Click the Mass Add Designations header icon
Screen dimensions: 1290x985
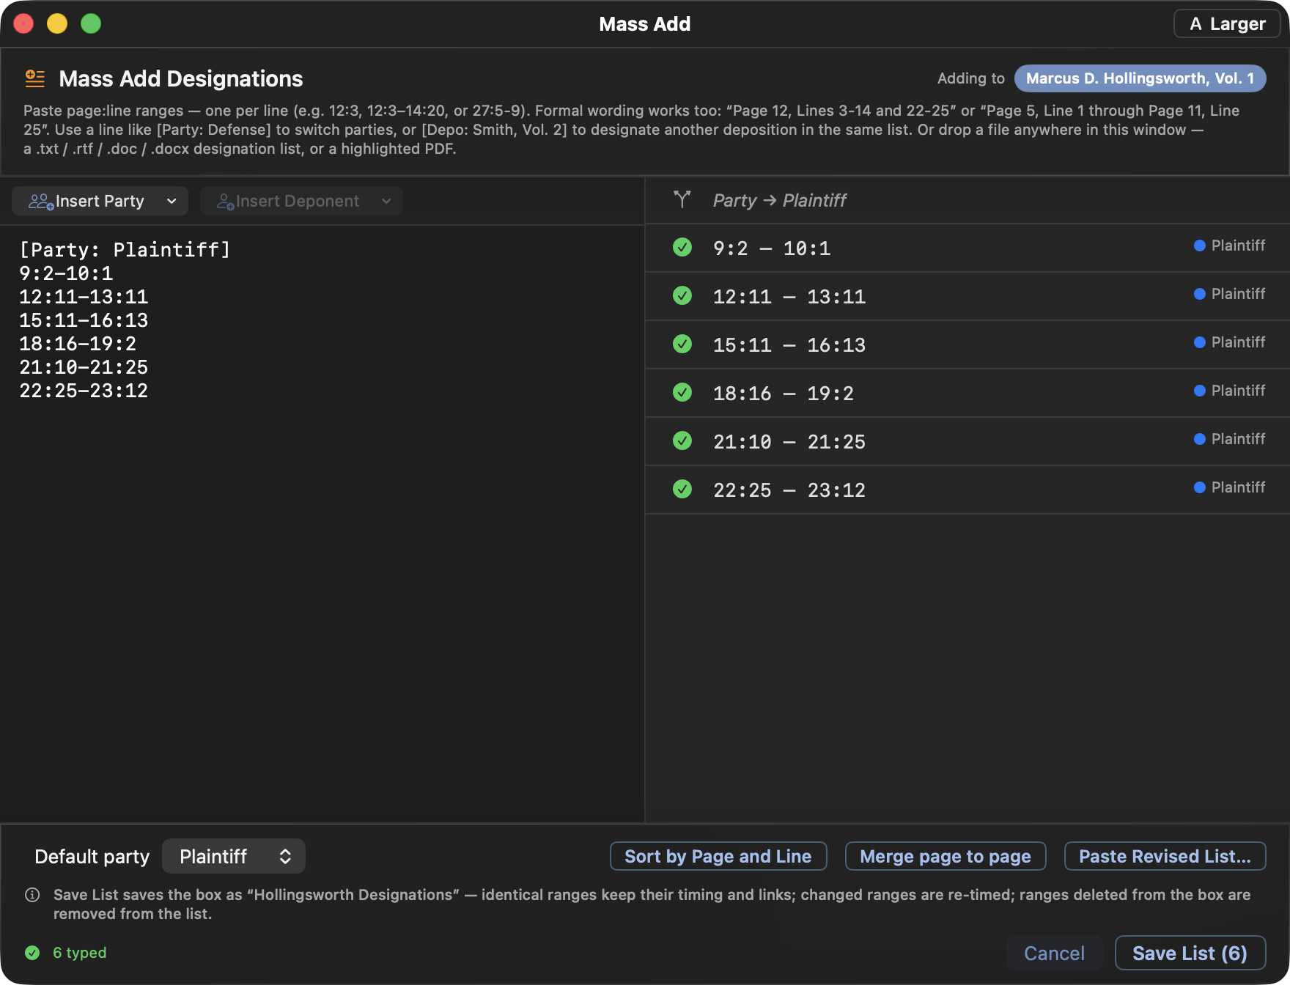(35, 78)
